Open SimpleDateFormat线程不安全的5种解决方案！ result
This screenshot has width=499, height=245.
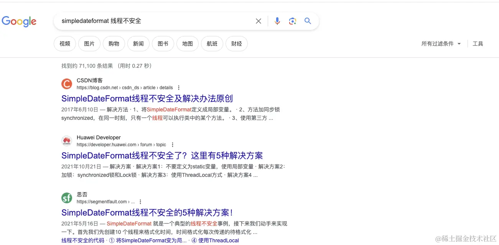147,212
